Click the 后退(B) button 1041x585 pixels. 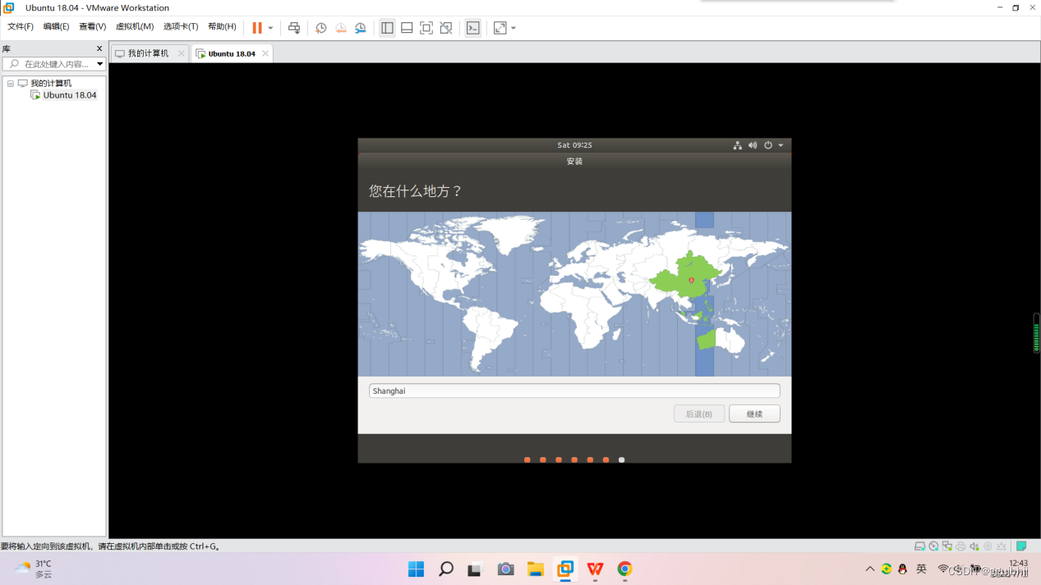tap(699, 414)
